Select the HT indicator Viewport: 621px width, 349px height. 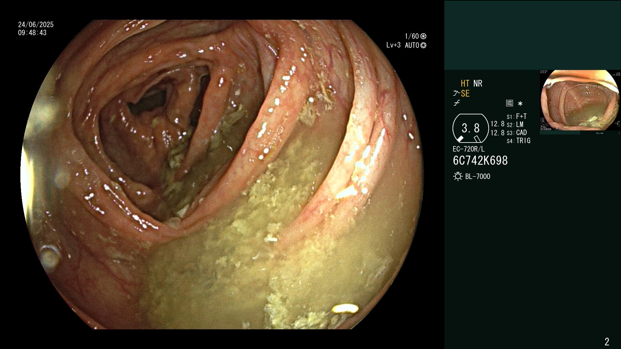(465, 83)
